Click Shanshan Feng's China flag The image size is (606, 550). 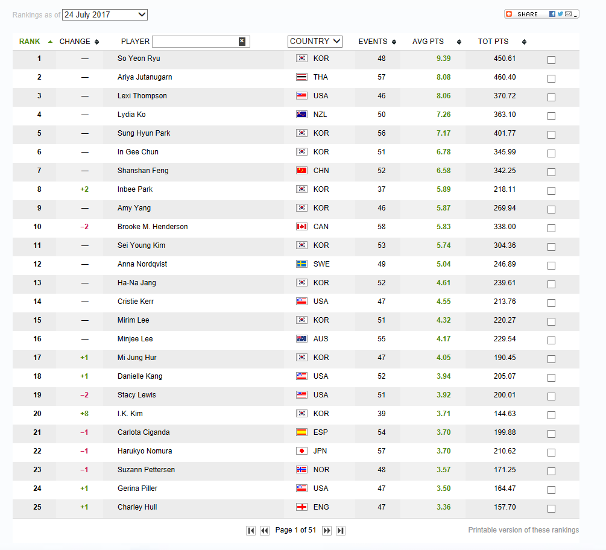click(x=301, y=171)
